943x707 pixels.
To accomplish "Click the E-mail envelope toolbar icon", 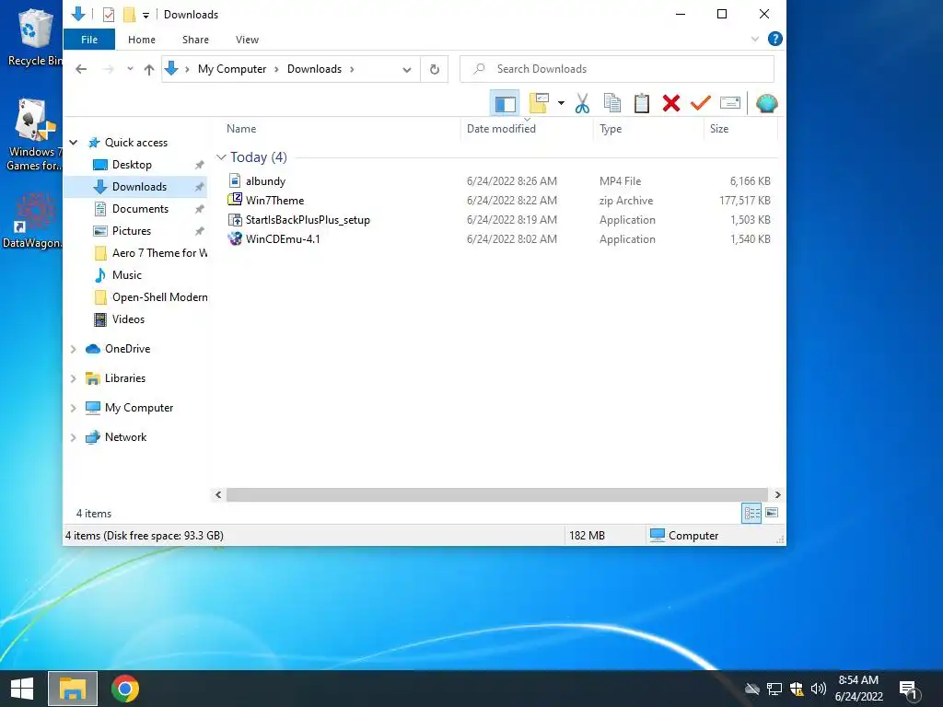I will 730,103.
